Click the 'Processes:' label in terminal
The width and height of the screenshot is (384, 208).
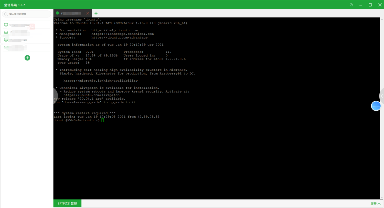(133, 52)
